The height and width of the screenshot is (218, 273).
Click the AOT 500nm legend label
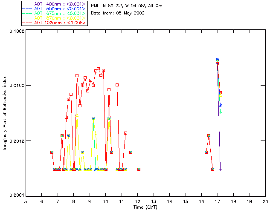[x=60, y=9]
